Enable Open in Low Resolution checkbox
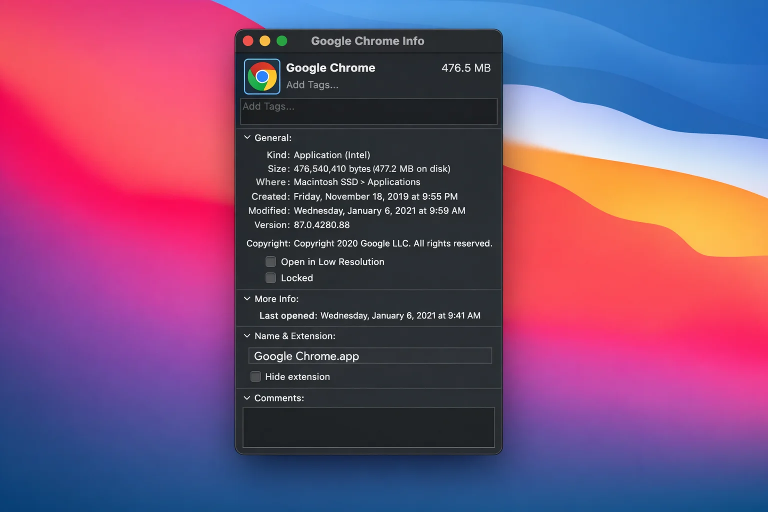This screenshot has height=512, width=768. point(270,261)
